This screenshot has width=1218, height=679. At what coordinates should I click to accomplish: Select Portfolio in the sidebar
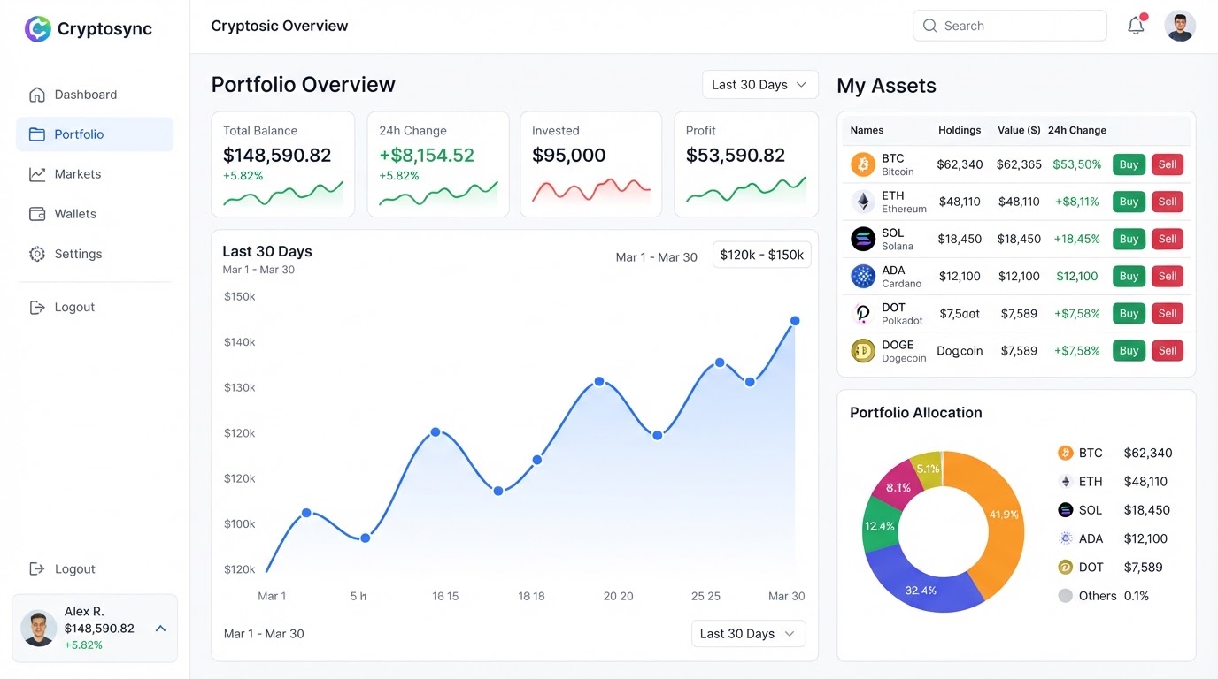(95, 134)
